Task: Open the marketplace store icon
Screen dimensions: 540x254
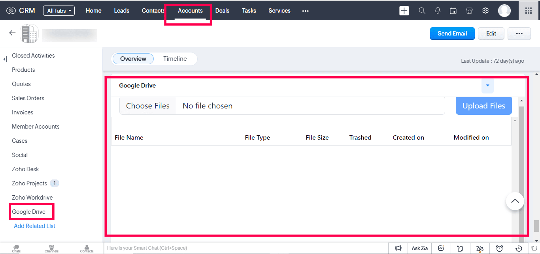Action: 469,11
